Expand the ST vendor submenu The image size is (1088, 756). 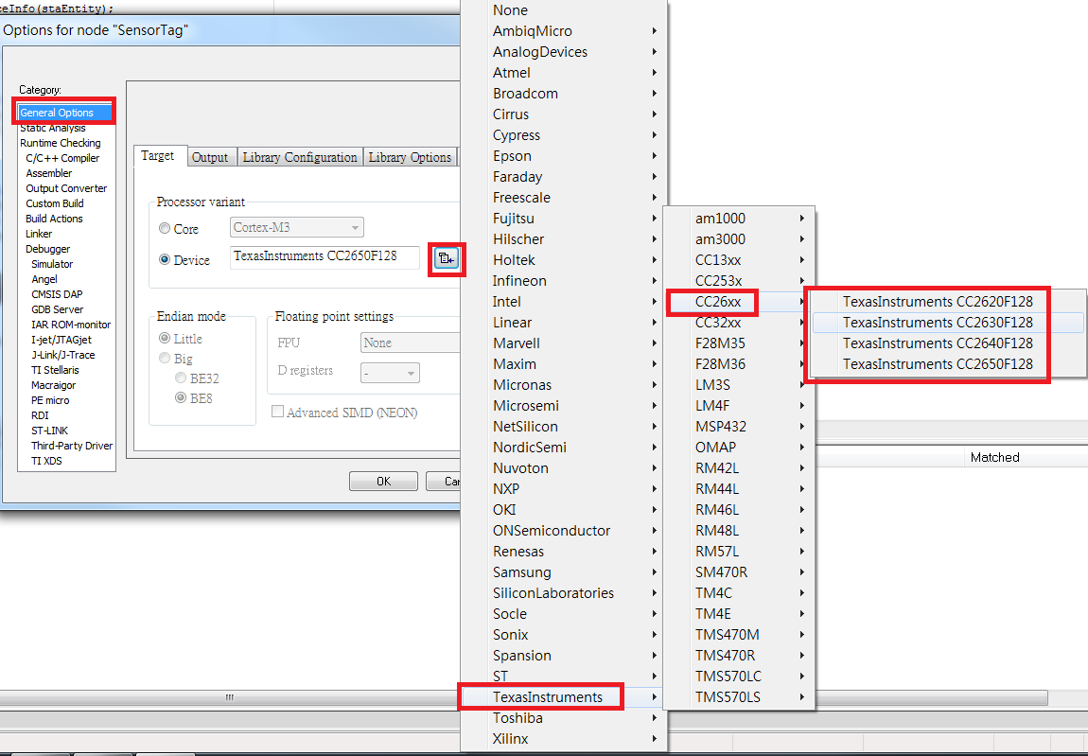pyautogui.click(x=564, y=677)
